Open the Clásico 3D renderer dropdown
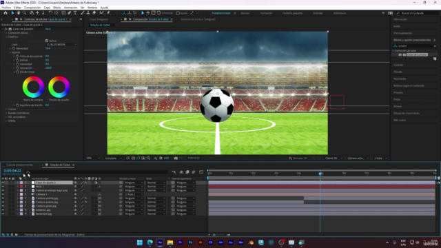Screen dimensions: 441x248 point(334,158)
